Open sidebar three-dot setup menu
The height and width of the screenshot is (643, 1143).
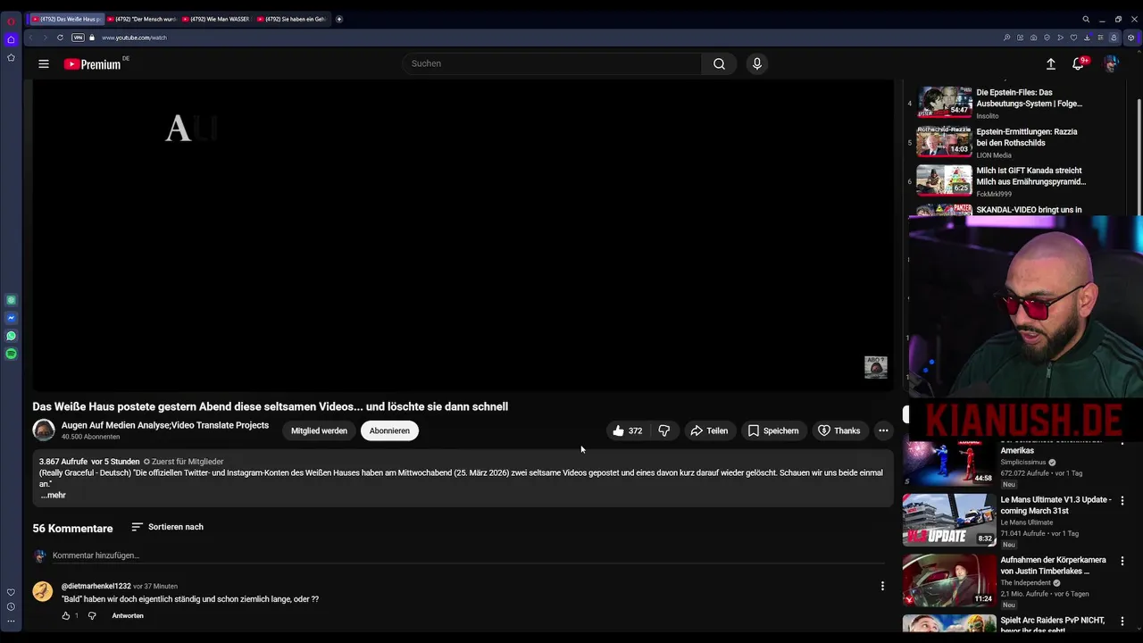coord(11,621)
